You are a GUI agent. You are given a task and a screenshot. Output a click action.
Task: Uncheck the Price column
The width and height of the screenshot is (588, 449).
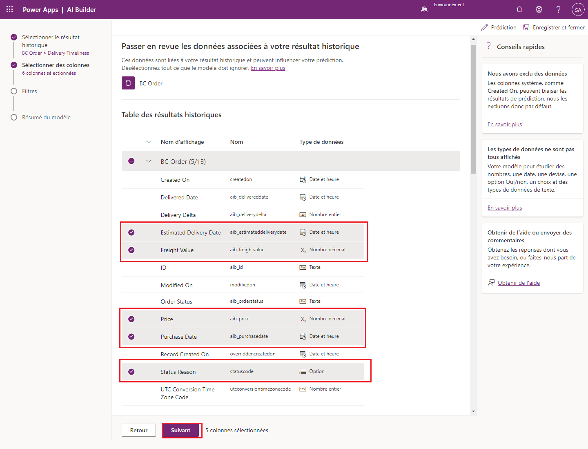click(x=131, y=319)
